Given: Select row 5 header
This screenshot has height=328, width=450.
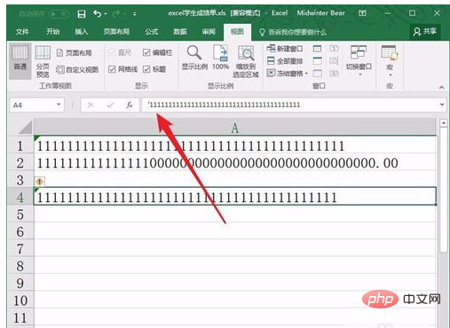Looking at the screenshot, I should pos(20,215).
